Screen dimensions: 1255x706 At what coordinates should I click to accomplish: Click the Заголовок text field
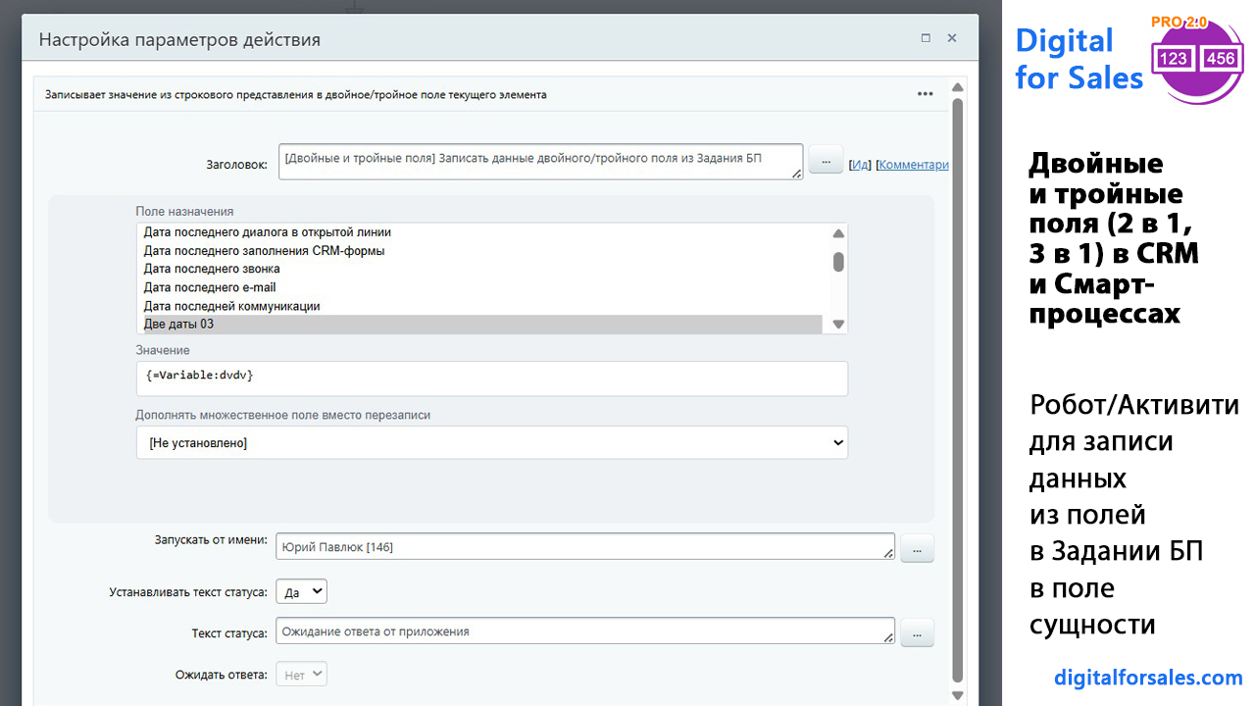click(x=539, y=162)
